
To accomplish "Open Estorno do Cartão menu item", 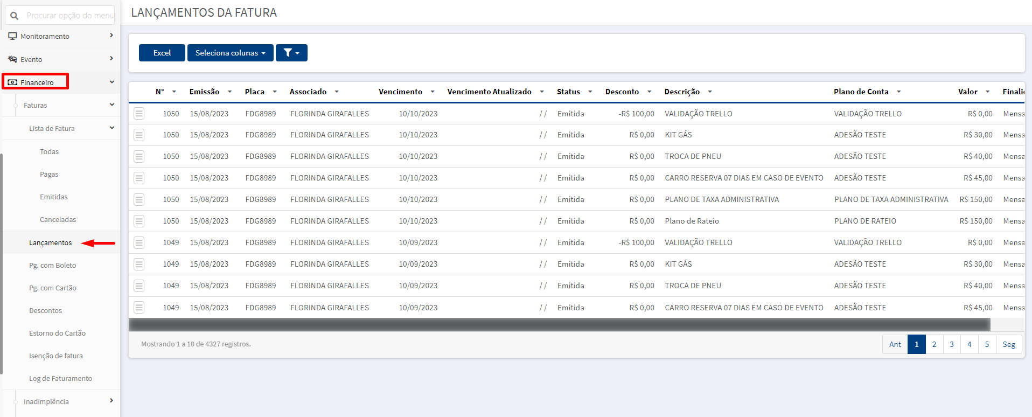I will [58, 333].
